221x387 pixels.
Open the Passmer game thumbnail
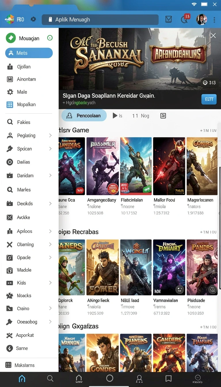point(103,166)
